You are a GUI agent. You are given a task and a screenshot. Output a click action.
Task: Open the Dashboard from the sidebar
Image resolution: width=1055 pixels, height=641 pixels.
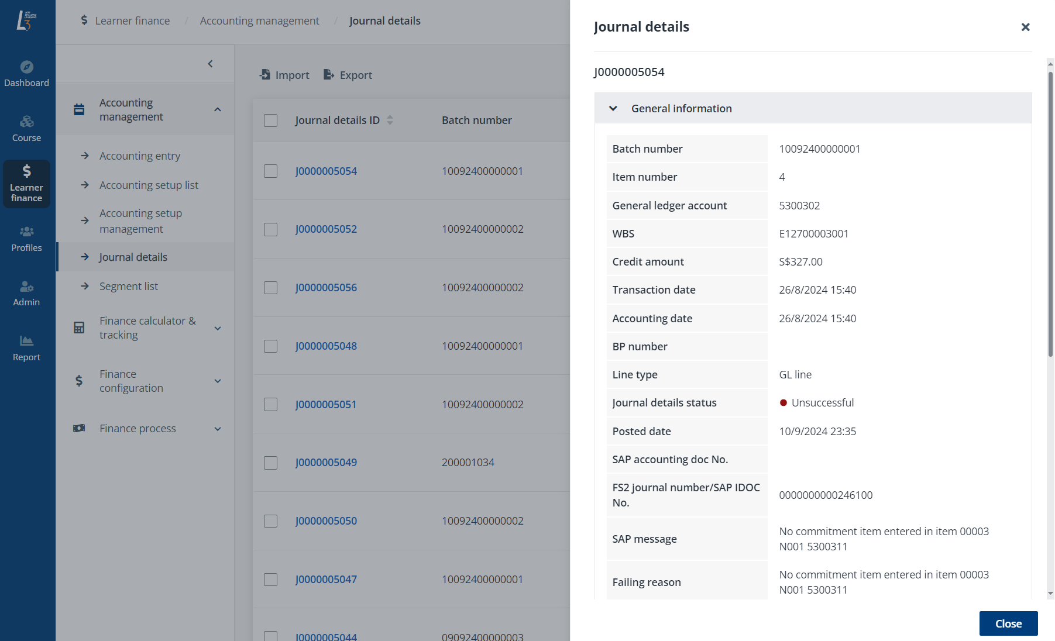(x=26, y=73)
